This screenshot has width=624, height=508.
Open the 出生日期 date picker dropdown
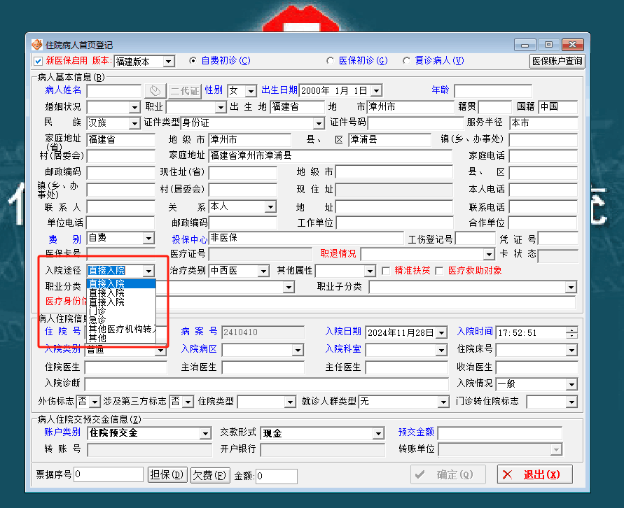tap(377, 91)
